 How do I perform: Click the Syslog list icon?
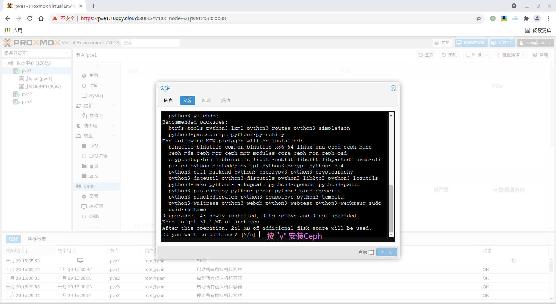pos(84,96)
